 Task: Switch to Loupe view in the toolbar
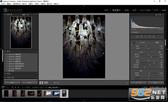(41, 83)
